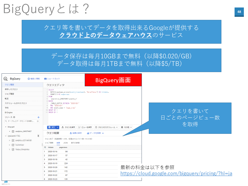Open the 実行 button dropdown arrow
The width and height of the screenshot is (248, 186).
click(58, 127)
